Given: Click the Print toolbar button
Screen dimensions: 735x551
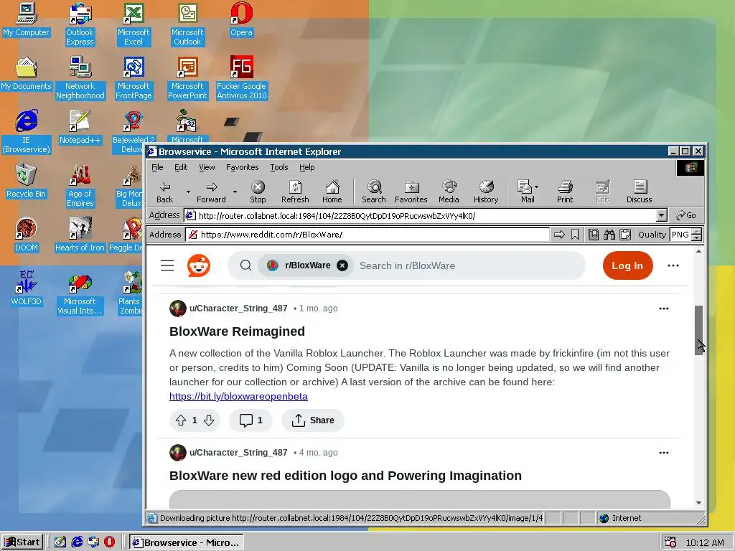Looking at the screenshot, I should coord(565,192).
